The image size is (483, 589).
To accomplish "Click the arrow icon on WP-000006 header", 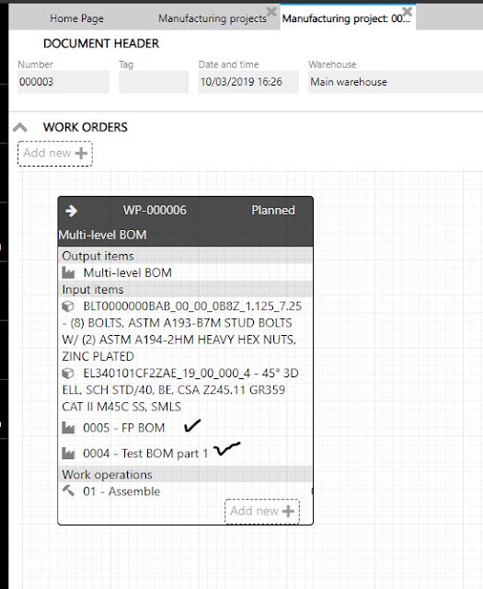I will point(71,211).
